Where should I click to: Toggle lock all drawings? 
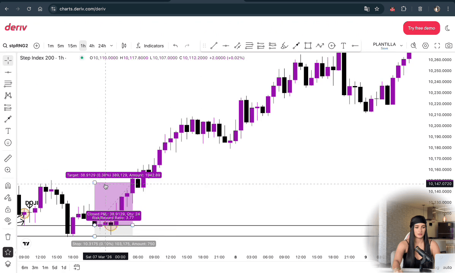click(x=8, y=209)
